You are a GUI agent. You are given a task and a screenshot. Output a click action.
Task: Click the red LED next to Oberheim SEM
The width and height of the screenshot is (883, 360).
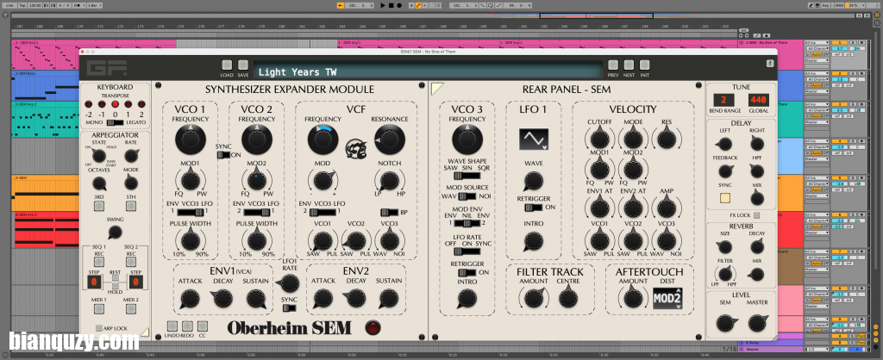(373, 327)
